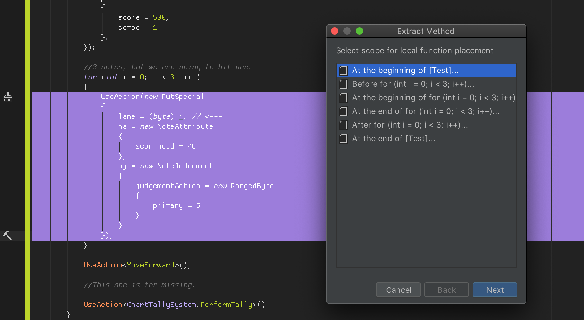Click icon beside 'After for' entry
Image resolution: width=584 pixels, height=320 pixels.
pos(343,125)
